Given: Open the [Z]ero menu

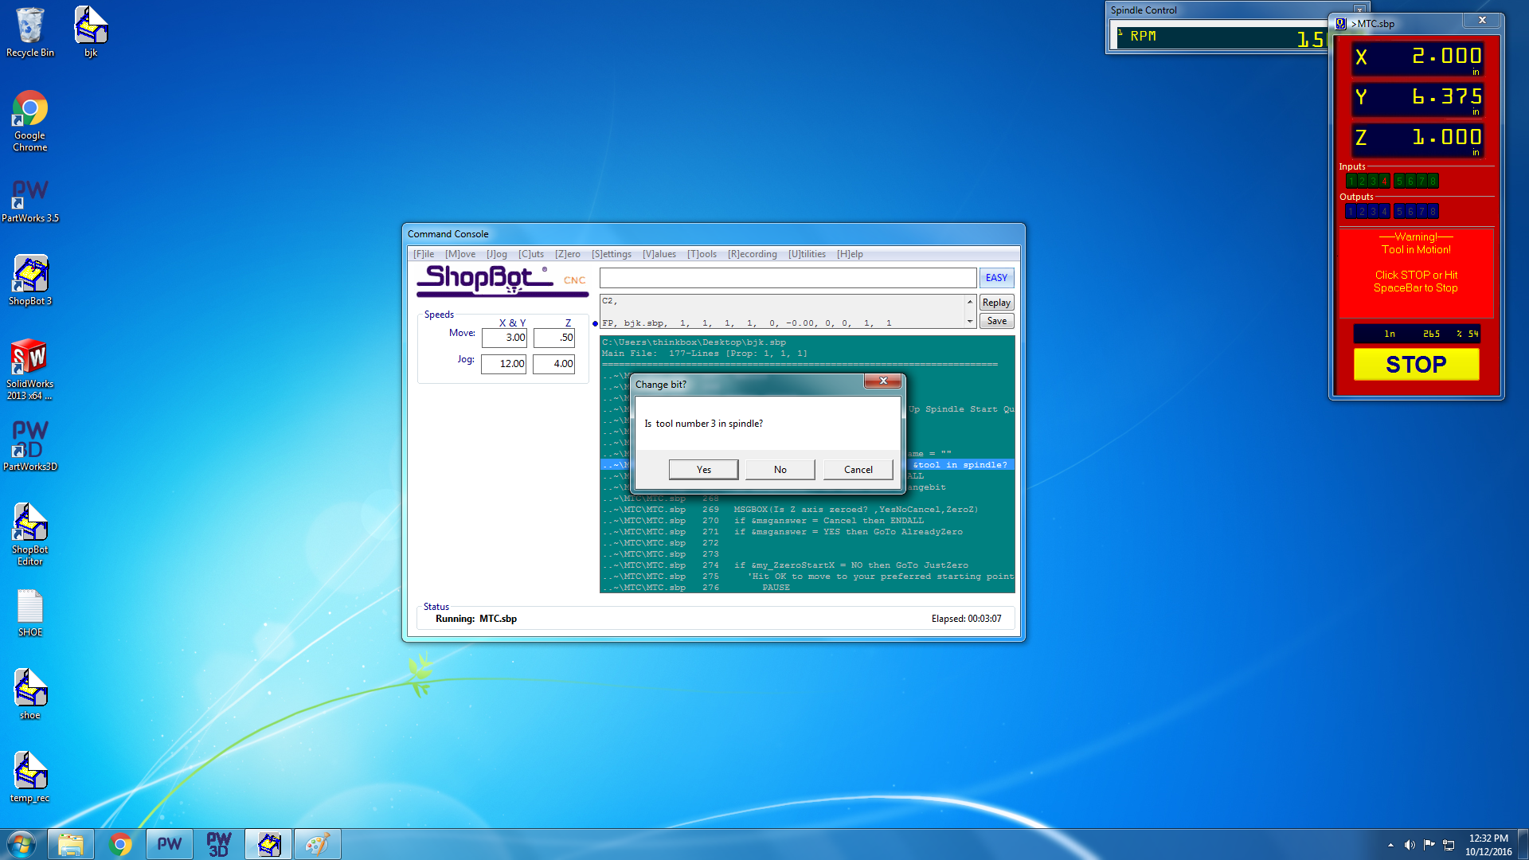Looking at the screenshot, I should coord(568,254).
